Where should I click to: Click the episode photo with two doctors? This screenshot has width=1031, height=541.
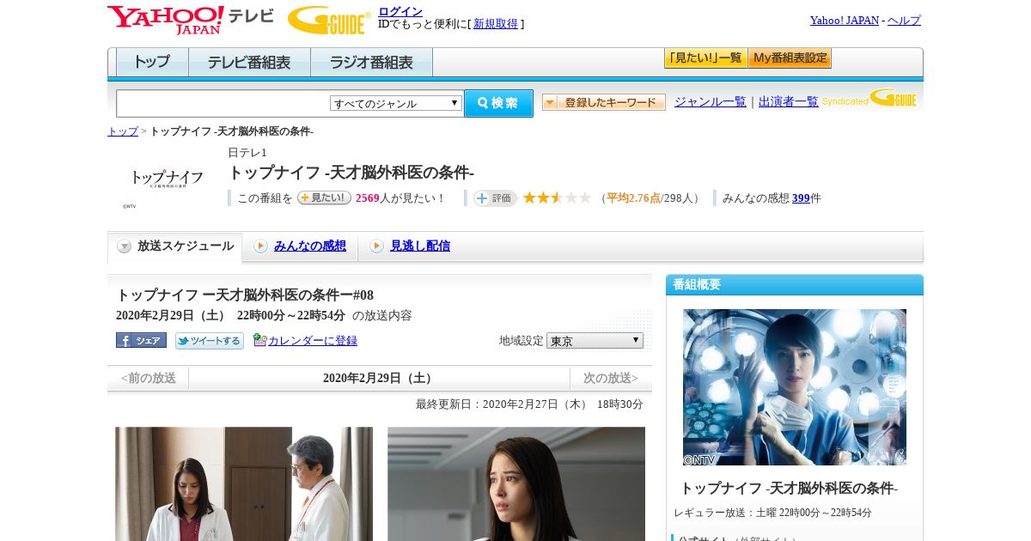coord(244,483)
